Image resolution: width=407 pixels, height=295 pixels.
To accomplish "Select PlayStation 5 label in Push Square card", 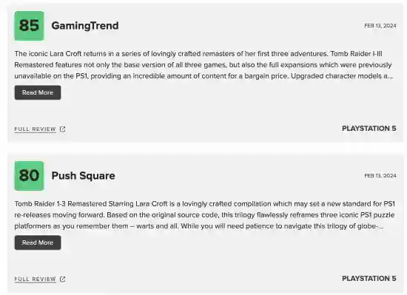I will point(369,279).
